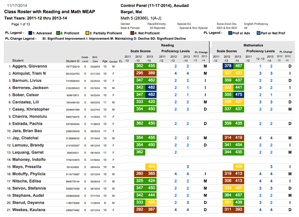
Task: Click the English Proficiency filter label
Action: [256, 24]
